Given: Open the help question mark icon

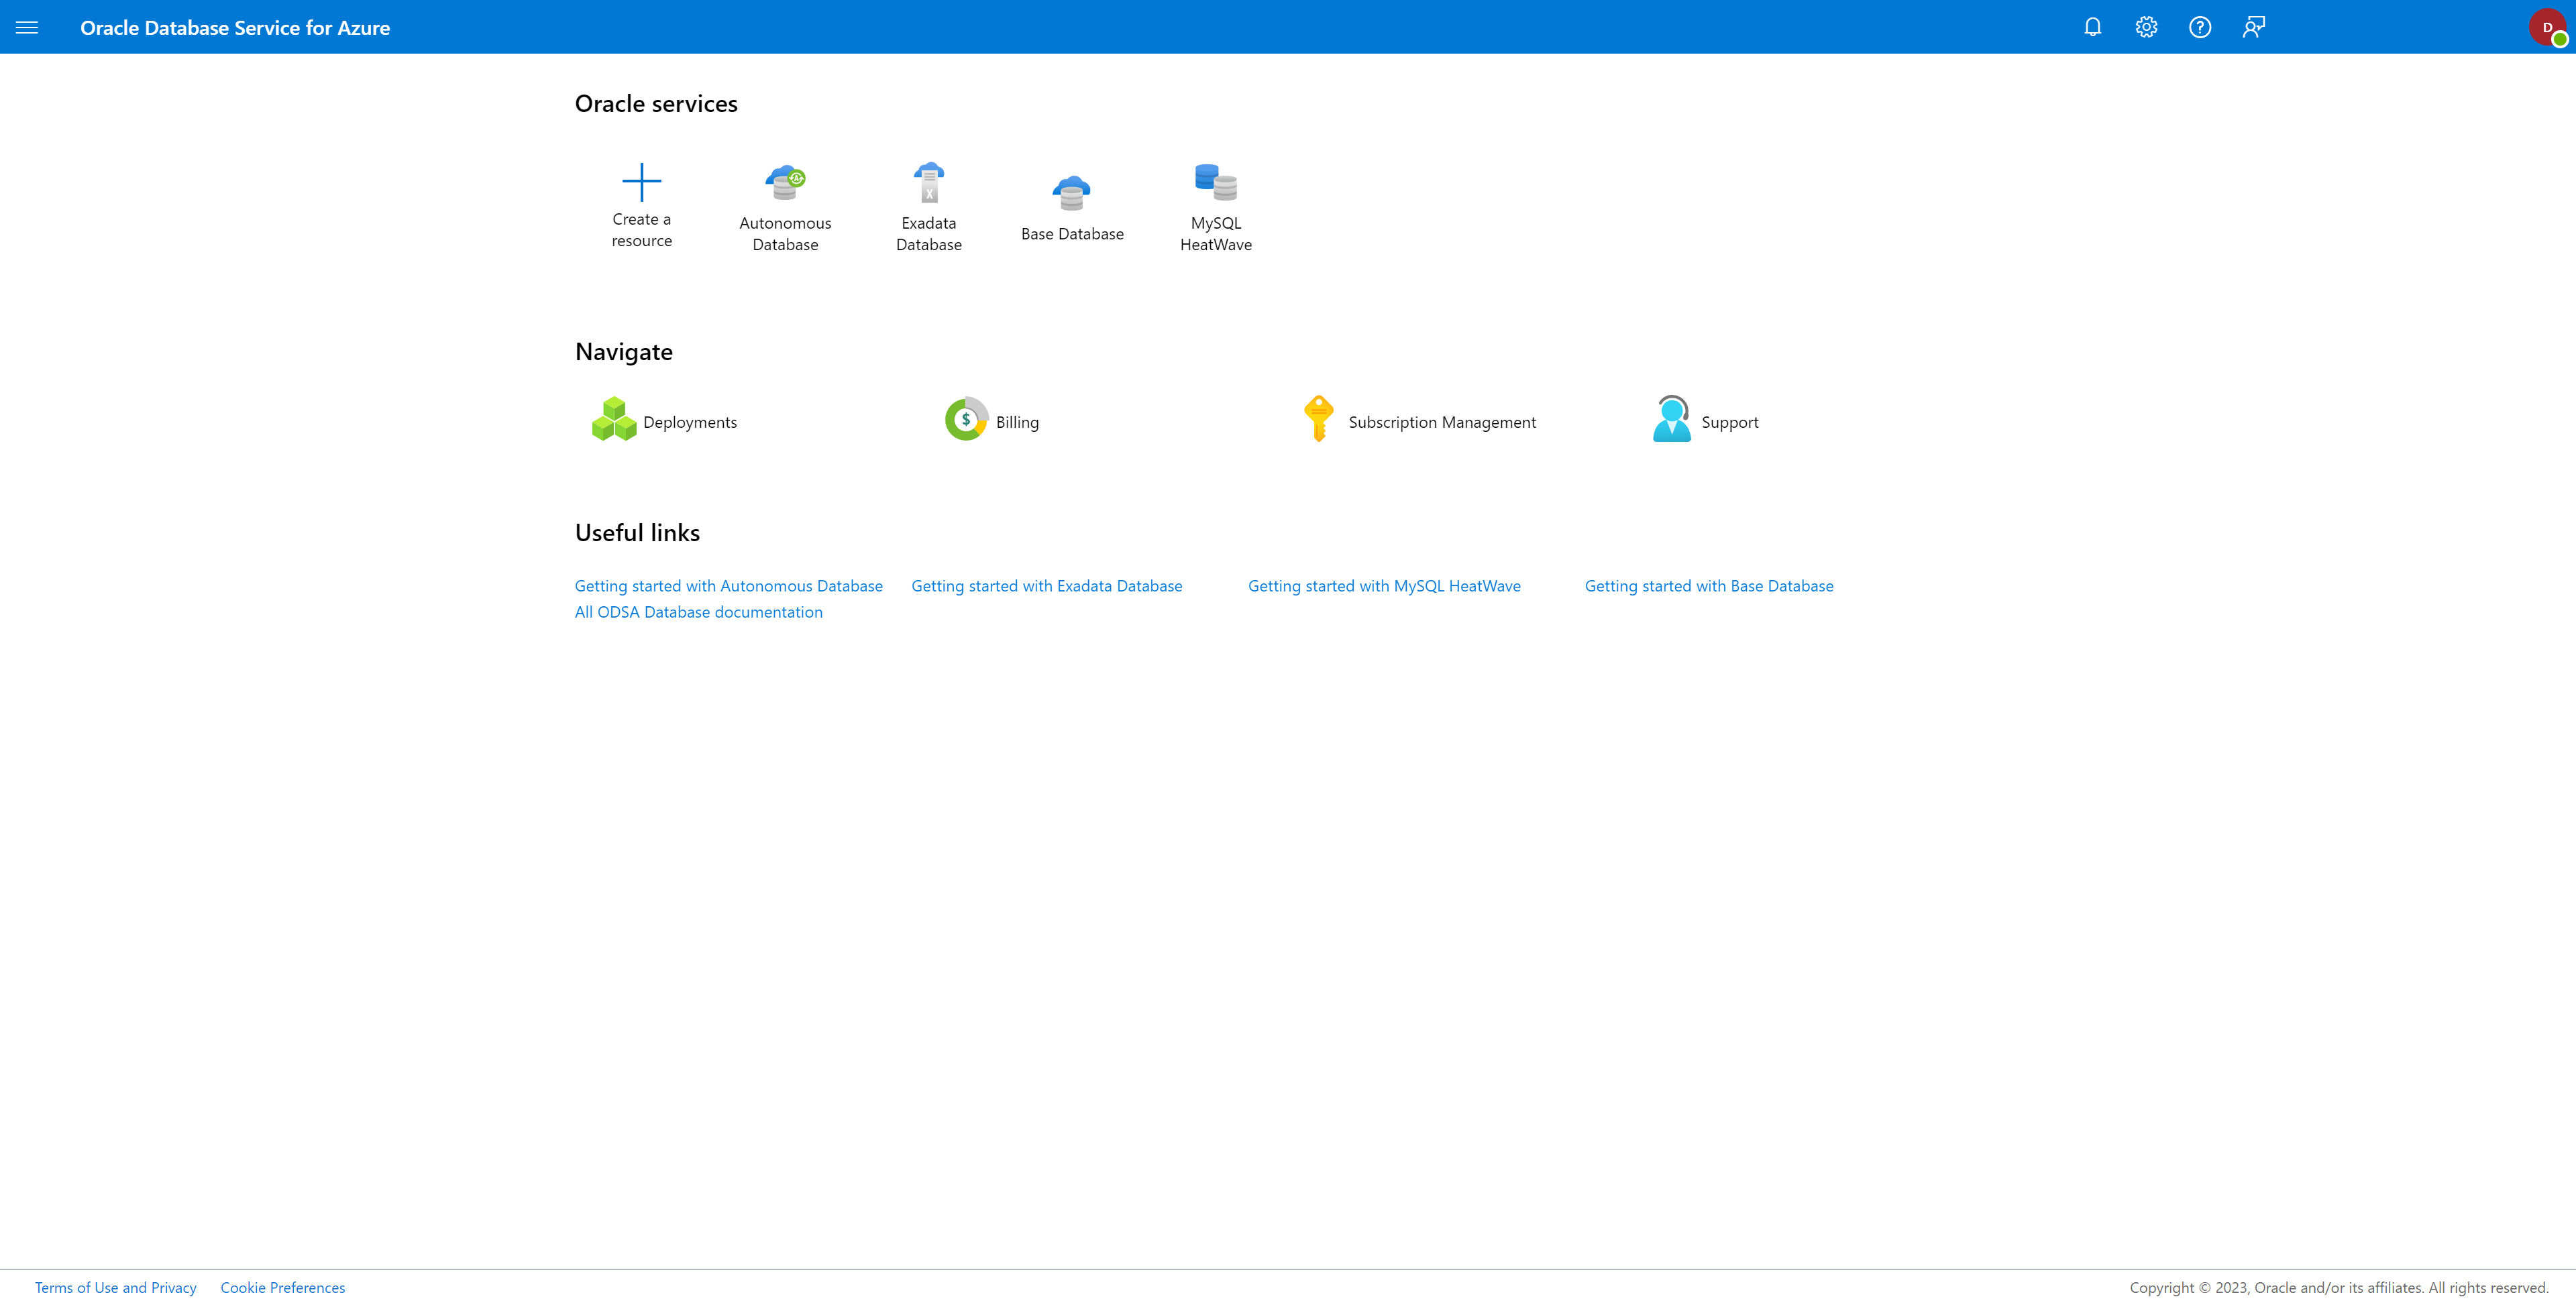Looking at the screenshot, I should (x=2200, y=27).
